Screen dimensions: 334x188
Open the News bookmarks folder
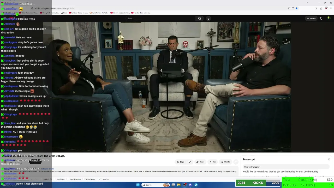pyautogui.click(x=64, y=13)
